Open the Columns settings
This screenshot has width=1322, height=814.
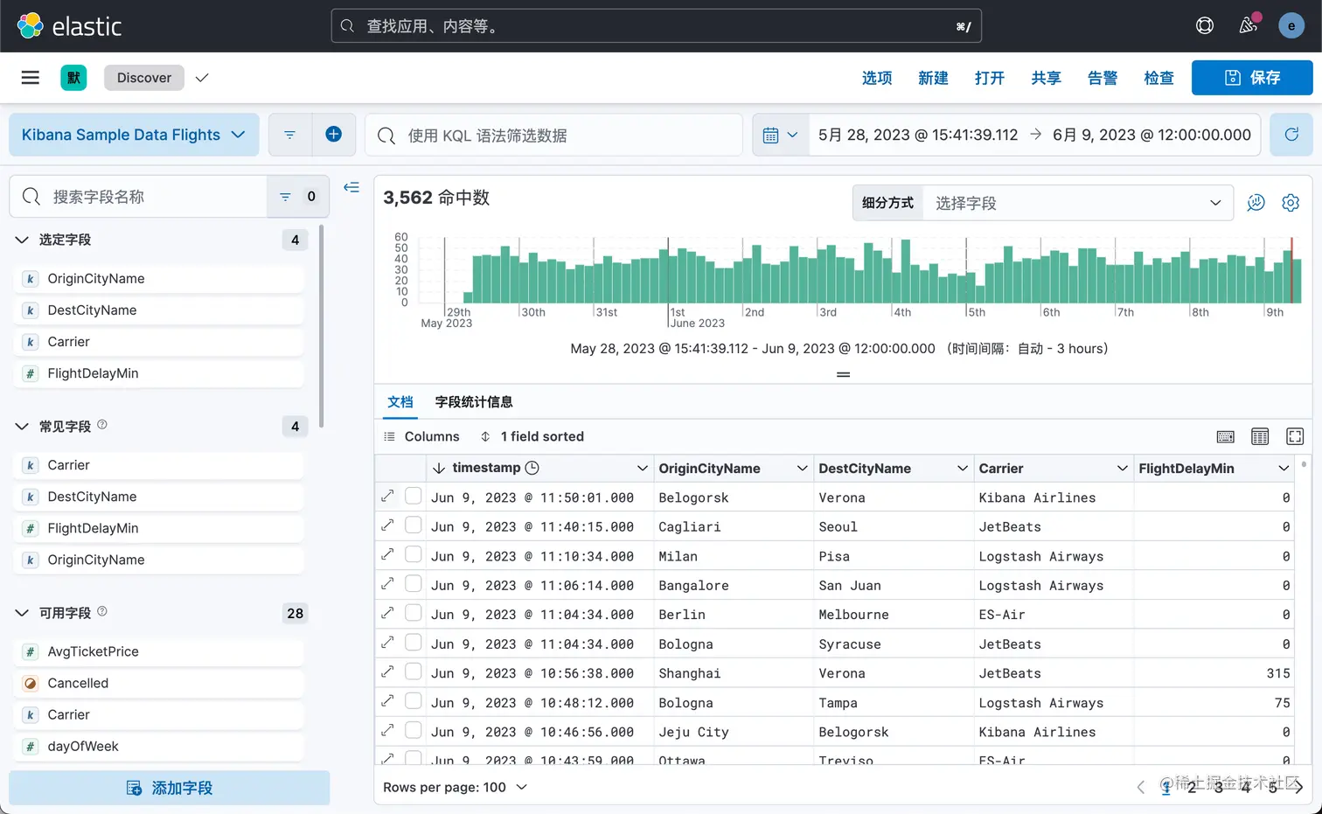(421, 436)
